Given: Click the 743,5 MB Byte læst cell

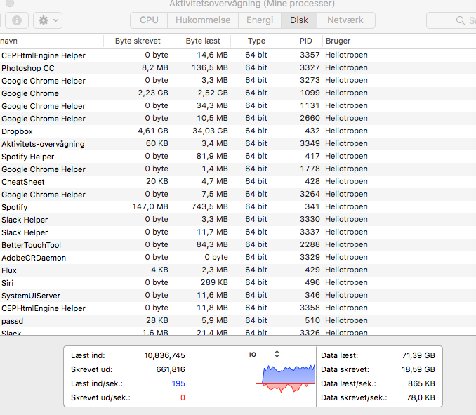Looking at the screenshot, I should pyautogui.click(x=210, y=206).
